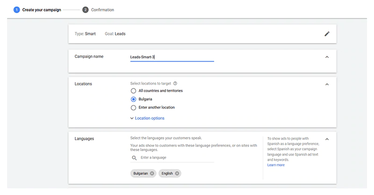This screenshot has height=195, width=374.
Task: Choose Enter another location radio option
Action: [x=134, y=108]
